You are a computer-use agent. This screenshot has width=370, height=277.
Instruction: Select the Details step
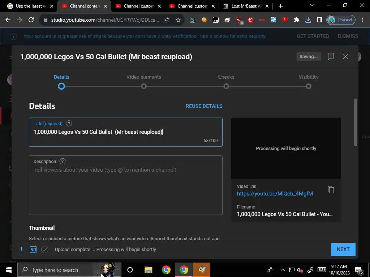[x=61, y=82]
